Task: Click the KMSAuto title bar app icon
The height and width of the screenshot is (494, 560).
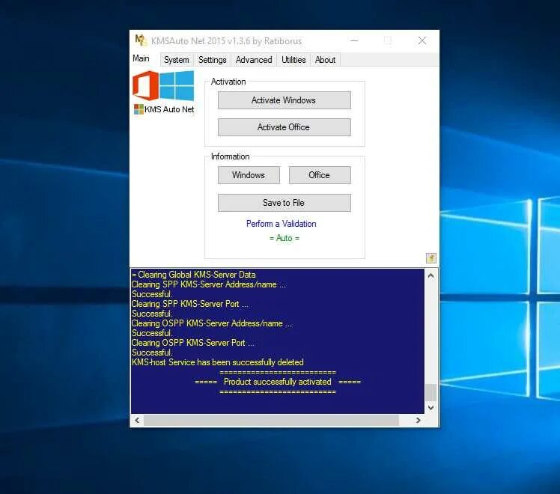Action: click(141, 40)
